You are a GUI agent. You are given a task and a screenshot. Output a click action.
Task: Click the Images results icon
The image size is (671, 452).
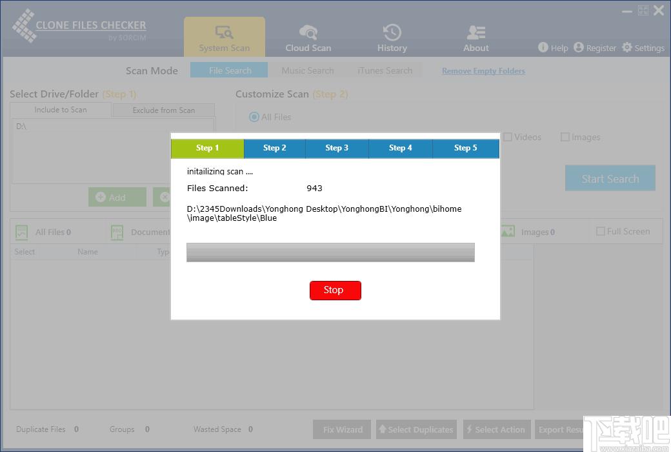[508, 231]
